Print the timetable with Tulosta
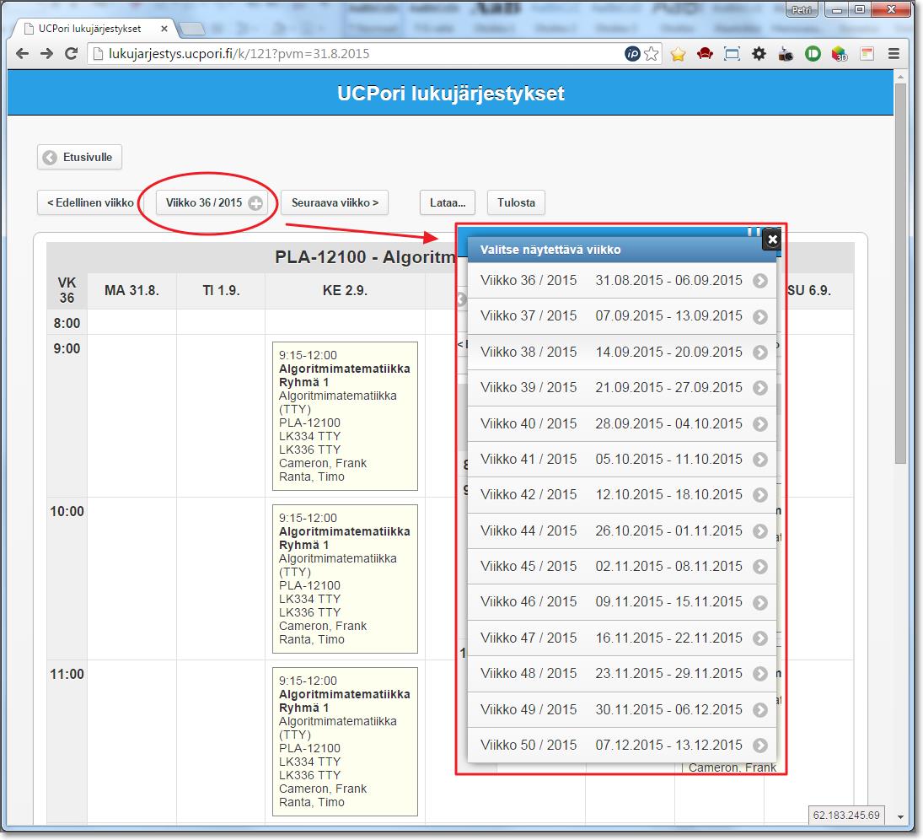923x840 pixels. click(x=516, y=202)
